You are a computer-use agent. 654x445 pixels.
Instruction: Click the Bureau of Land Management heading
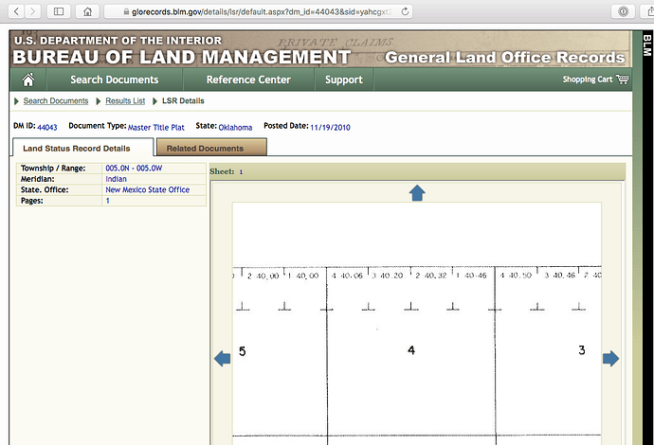pos(181,58)
